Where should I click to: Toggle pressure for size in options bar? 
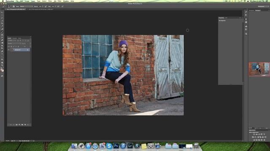click(x=62, y=6)
